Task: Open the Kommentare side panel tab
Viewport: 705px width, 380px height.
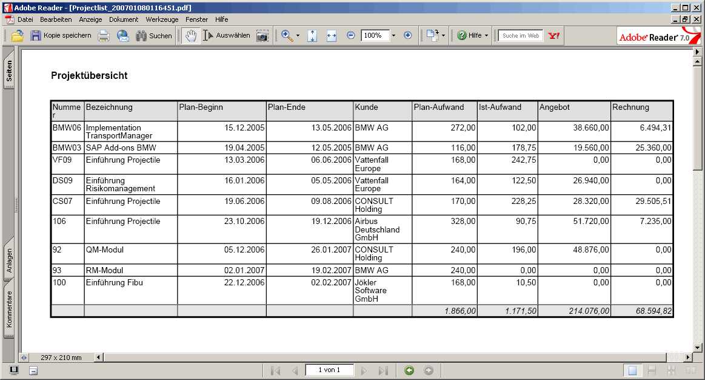Action: tap(9, 310)
